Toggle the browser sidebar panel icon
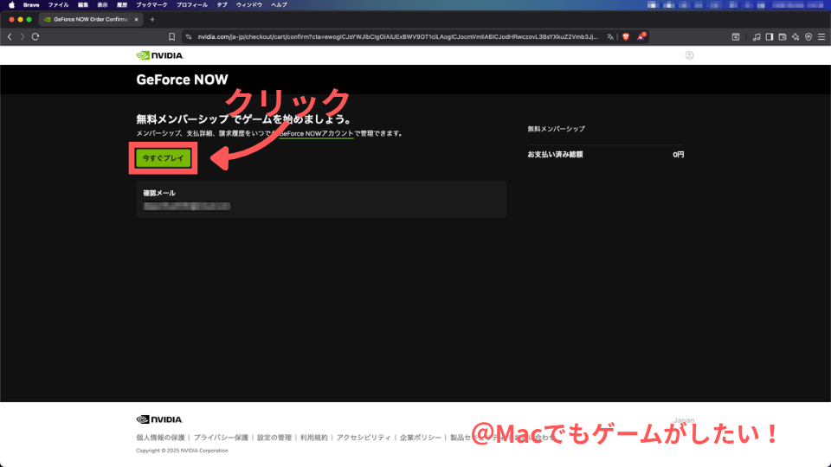Viewport: 831px width, 467px height. pos(770,36)
